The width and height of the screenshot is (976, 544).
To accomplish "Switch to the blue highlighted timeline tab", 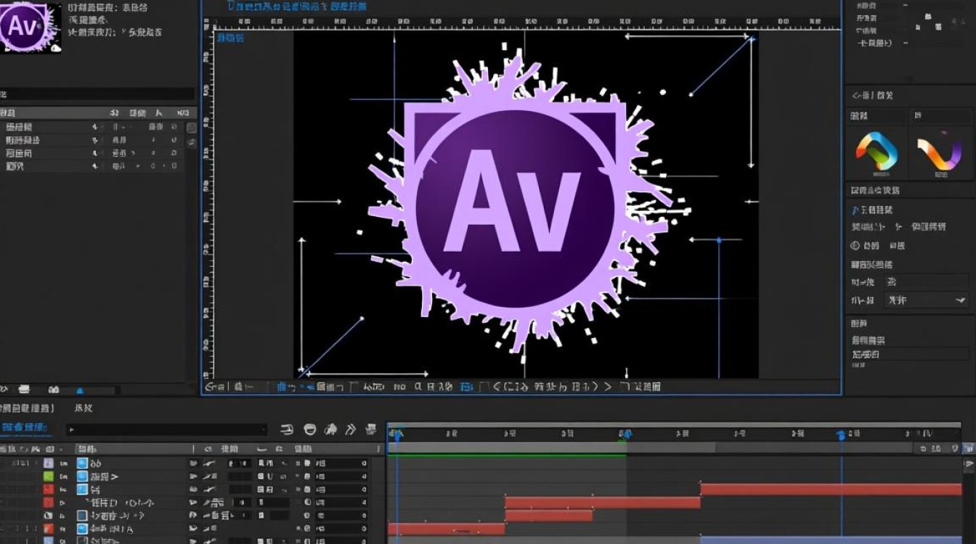I will tap(25, 428).
